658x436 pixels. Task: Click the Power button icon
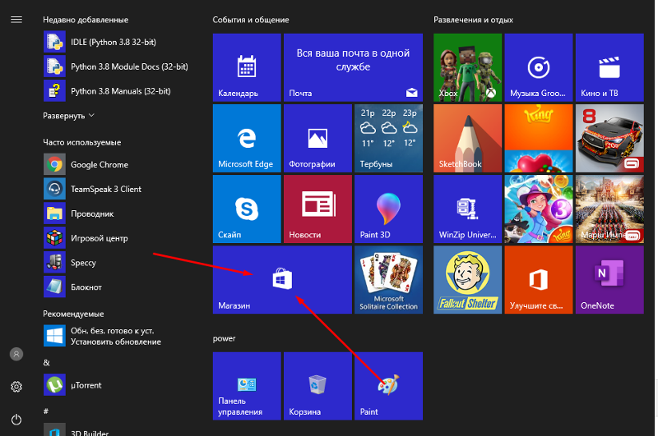[x=16, y=420]
